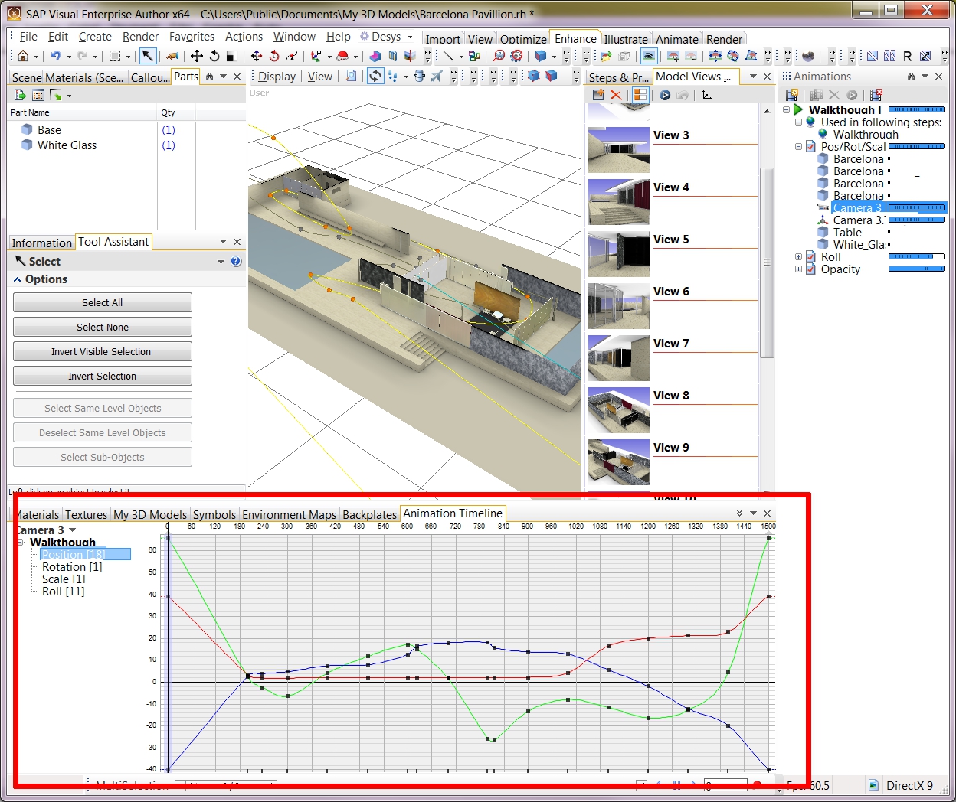Collapse the Pos/Rot/Scale track node
The image size is (956, 802).
(798, 147)
